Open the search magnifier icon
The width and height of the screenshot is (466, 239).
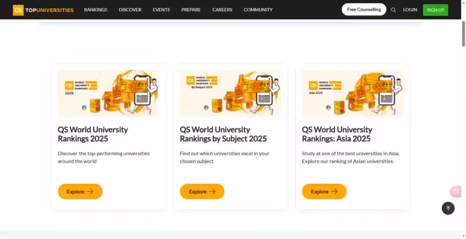pos(393,10)
